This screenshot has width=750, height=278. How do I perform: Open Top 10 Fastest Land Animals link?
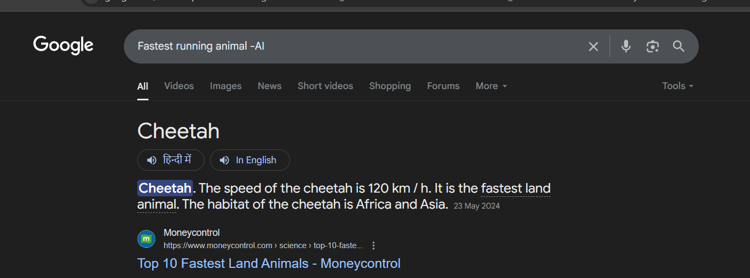[269, 263]
